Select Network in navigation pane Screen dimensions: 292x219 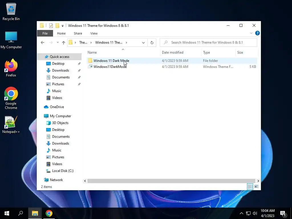pos(56,180)
